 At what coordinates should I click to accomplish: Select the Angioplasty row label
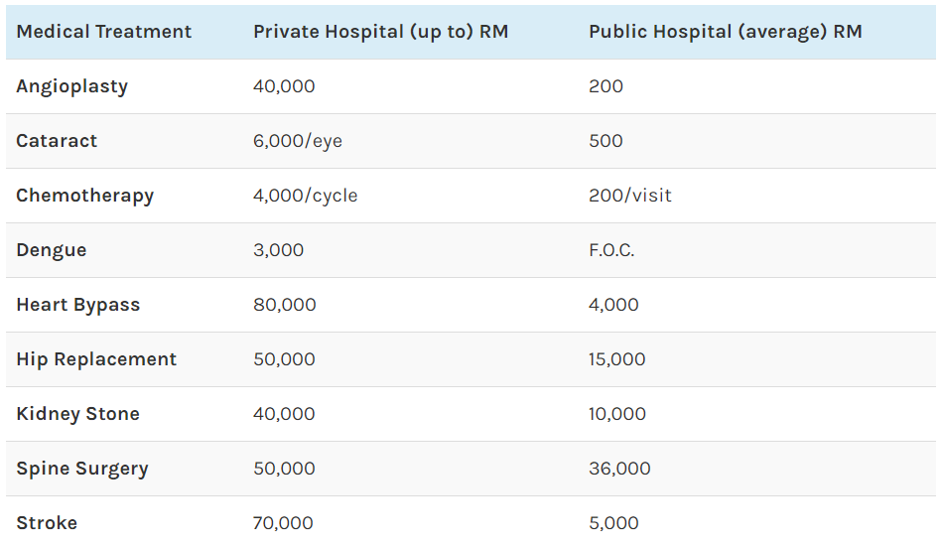point(71,86)
